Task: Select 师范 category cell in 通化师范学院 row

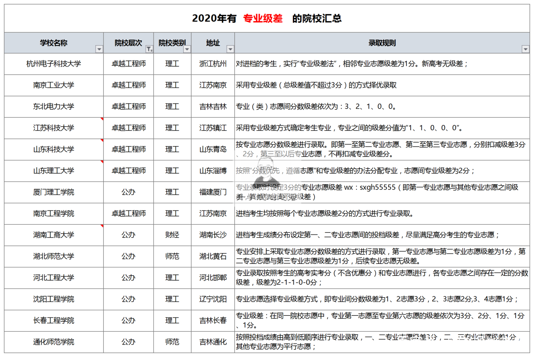Action: click(x=172, y=342)
